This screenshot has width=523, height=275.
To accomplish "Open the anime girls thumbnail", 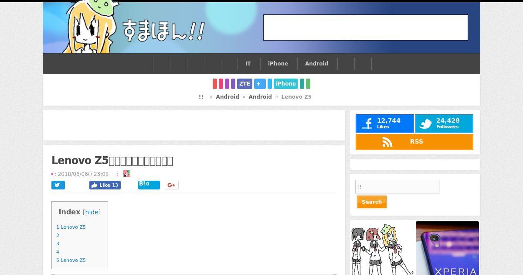I will pos(383,248).
